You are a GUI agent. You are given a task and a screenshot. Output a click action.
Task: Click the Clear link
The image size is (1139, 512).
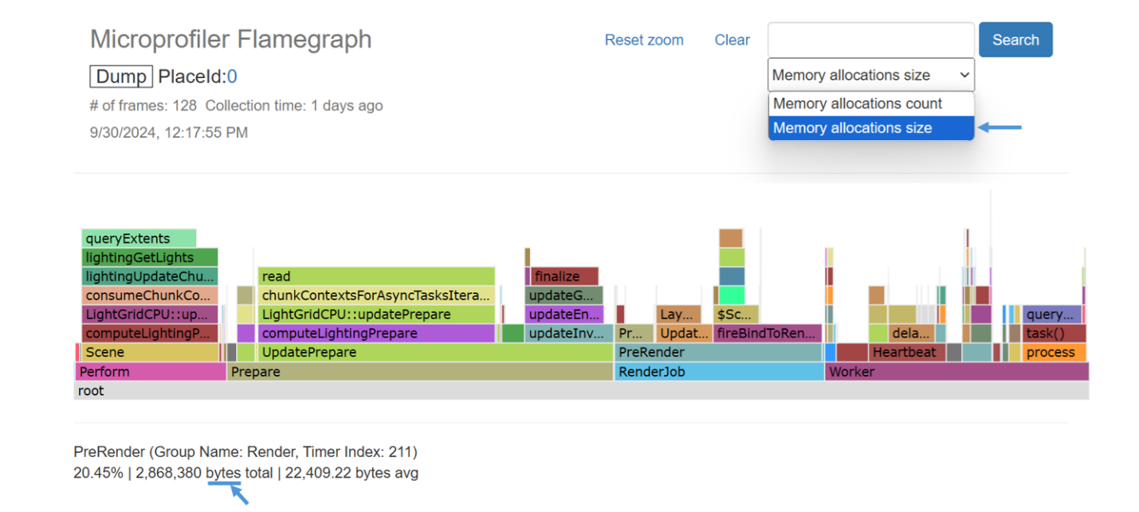pyautogui.click(x=731, y=40)
